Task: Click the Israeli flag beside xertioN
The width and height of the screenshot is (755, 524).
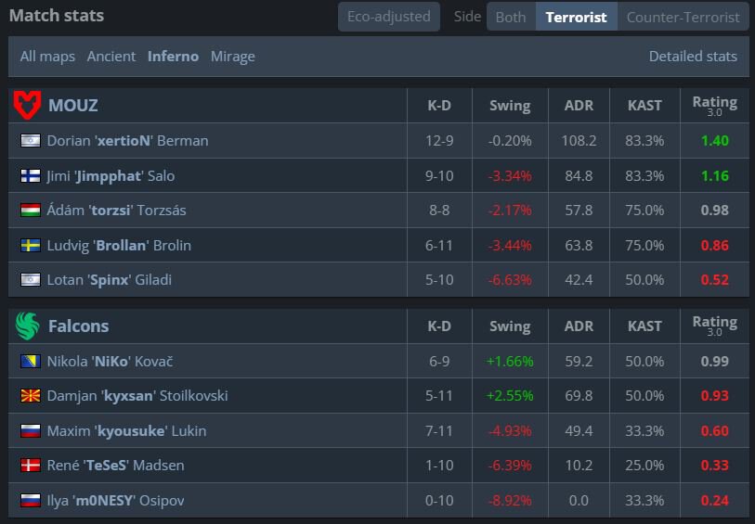Action: point(30,141)
